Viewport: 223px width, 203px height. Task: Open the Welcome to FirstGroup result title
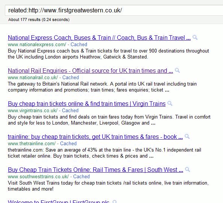click(x=59, y=201)
